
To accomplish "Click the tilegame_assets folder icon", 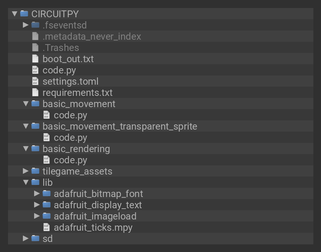I will (x=35, y=171).
